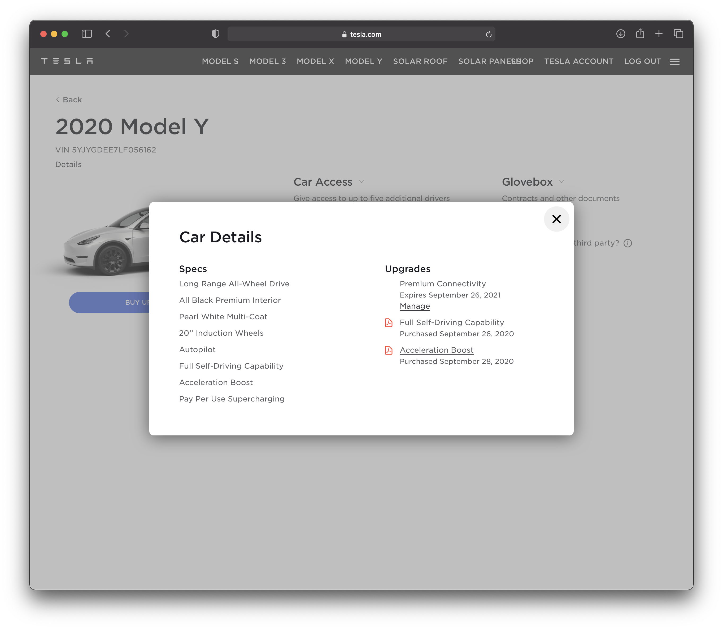Open the Model S menu item
The width and height of the screenshot is (723, 629).
pos(220,62)
